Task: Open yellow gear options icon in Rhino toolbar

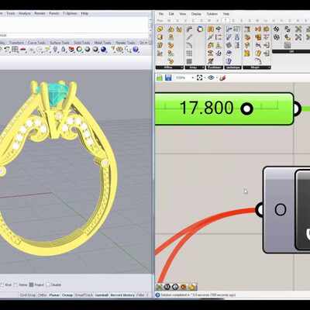Action: point(119,49)
